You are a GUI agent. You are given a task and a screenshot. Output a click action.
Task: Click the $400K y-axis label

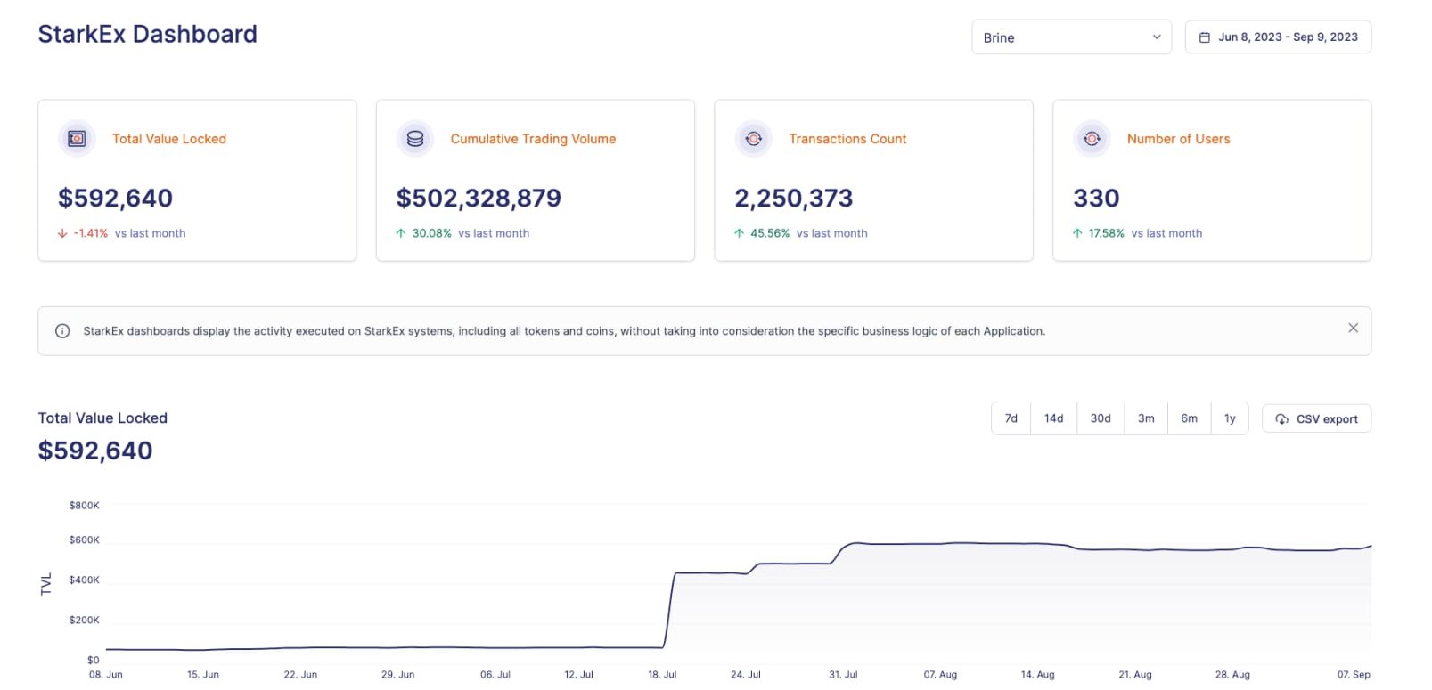pos(84,580)
